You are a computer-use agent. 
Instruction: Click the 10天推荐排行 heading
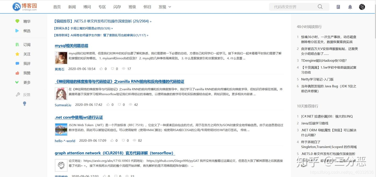coord(307,106)
